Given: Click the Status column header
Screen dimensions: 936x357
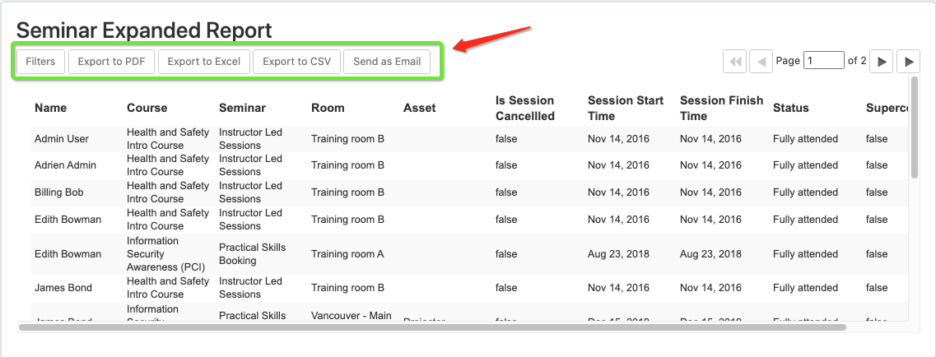Looking at the screenshot, I should click(791, 108).
